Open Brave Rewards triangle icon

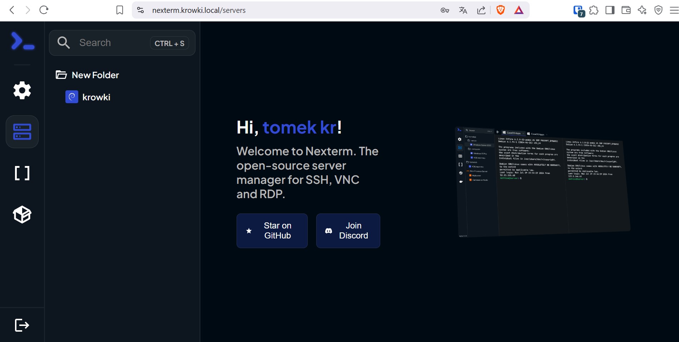(x=519, y=10)
